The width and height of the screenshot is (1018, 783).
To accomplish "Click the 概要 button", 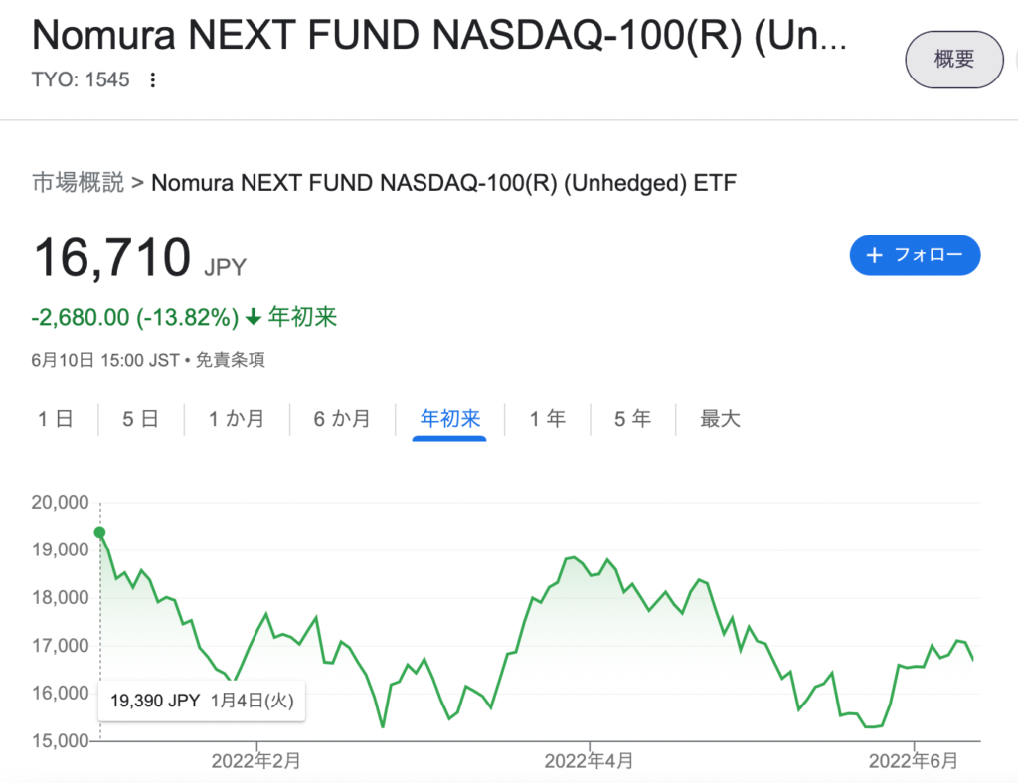I will pyautogui.click(x=953, y=59).
